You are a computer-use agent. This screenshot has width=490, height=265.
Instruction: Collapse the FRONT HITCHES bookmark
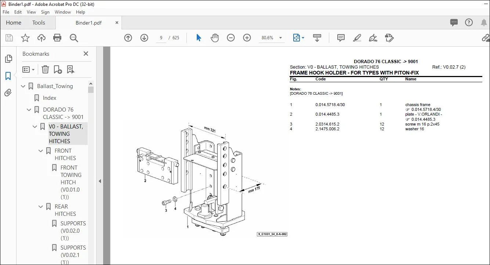click(41, 151)
